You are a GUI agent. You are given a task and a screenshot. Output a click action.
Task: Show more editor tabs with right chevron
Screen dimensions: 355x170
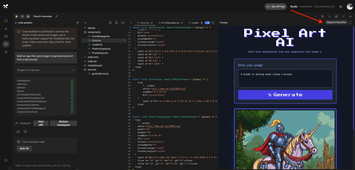[x=201, y=23]
